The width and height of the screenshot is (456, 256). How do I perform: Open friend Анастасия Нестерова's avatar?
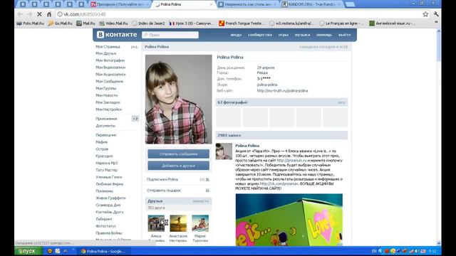pos(178,223)
